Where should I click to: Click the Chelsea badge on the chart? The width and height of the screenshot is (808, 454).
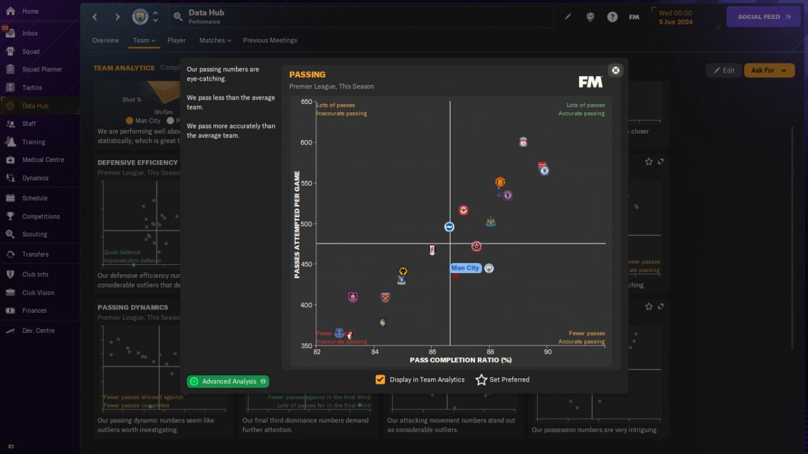coord(545,170)
